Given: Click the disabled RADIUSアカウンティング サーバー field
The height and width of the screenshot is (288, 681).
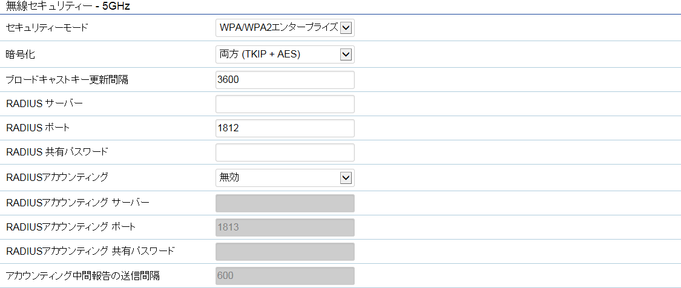Looking at the screenshot, I should [x=285, y=203].
